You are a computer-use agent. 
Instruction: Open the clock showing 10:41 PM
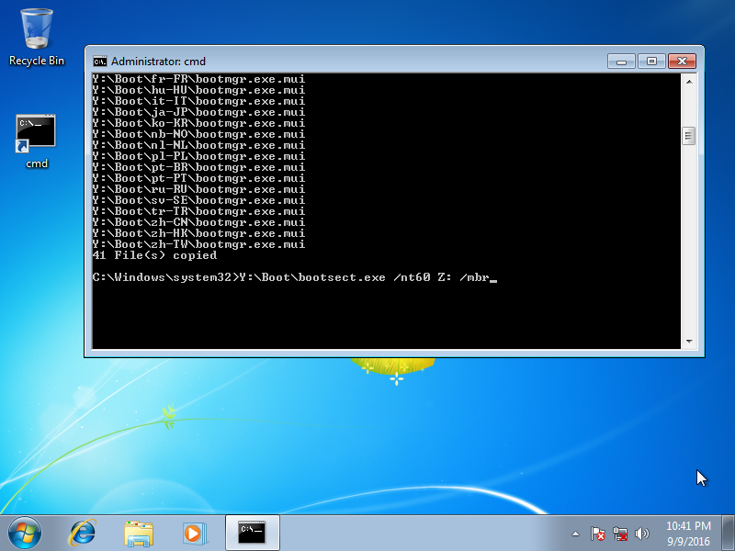pyautogui.click(x=688, y=534)
